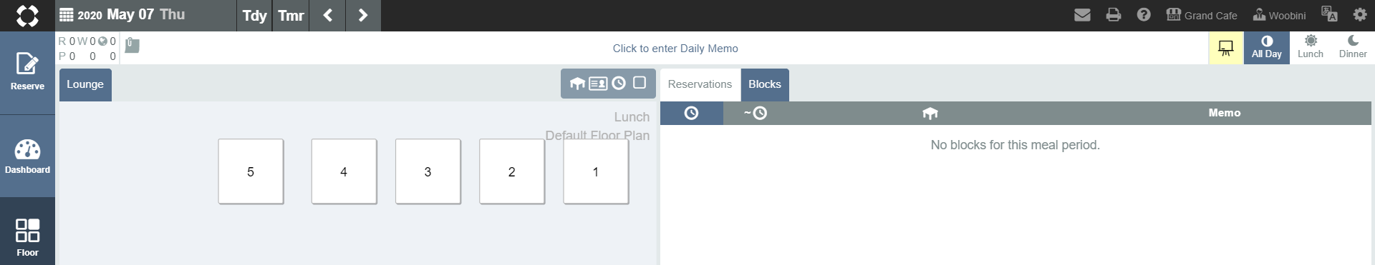Open settings with the gear icon
The width and height of the screenshot is (1375, 265).
pyautogui.click(x=1360, y=15)
